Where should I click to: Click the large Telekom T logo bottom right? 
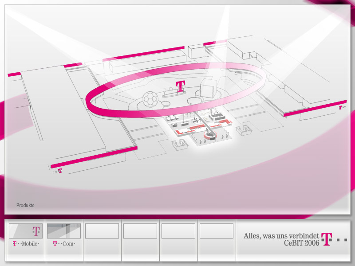click(327, 239)
